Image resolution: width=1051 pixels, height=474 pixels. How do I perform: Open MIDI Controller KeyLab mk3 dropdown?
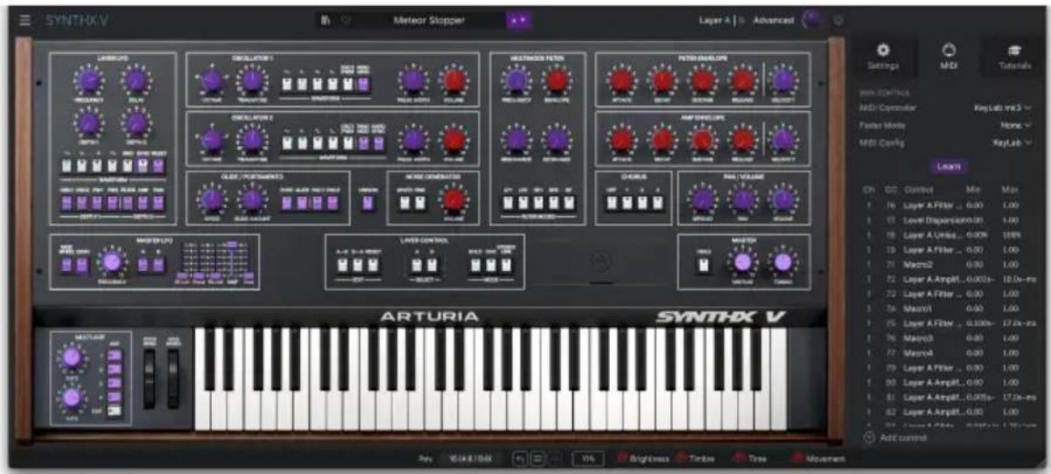pyautogui.click(x=1003, y=107)
